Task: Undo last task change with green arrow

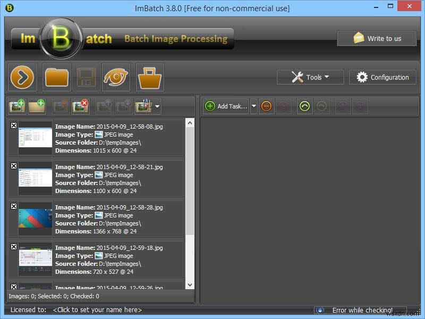Action: (304, 106)
